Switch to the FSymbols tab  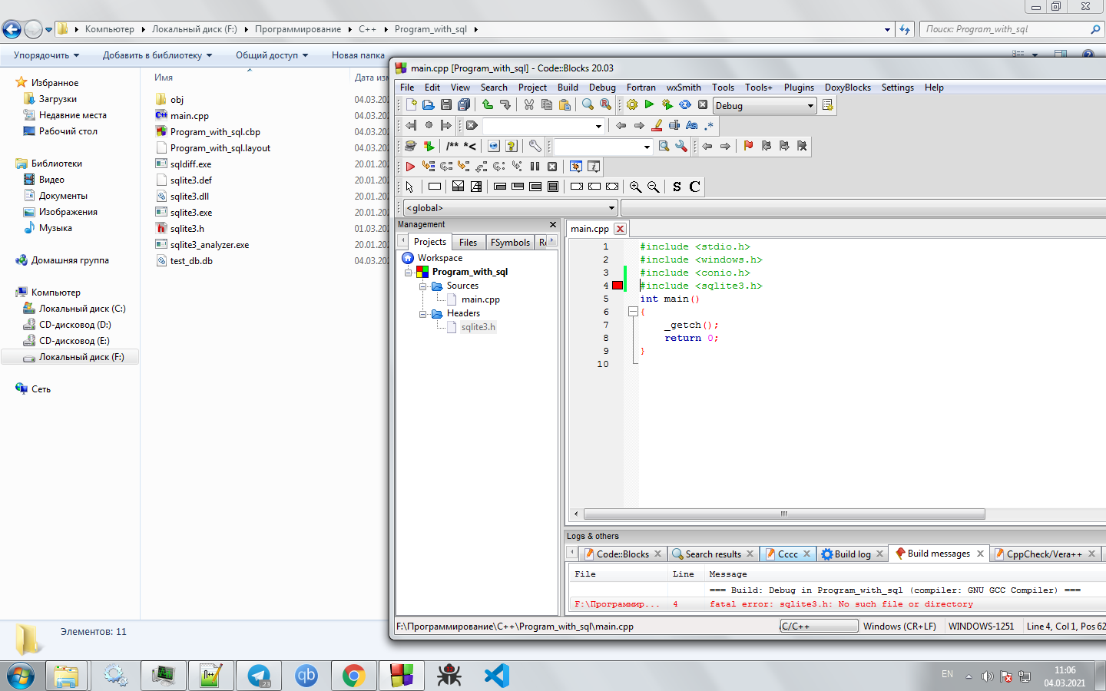(510, 243)
